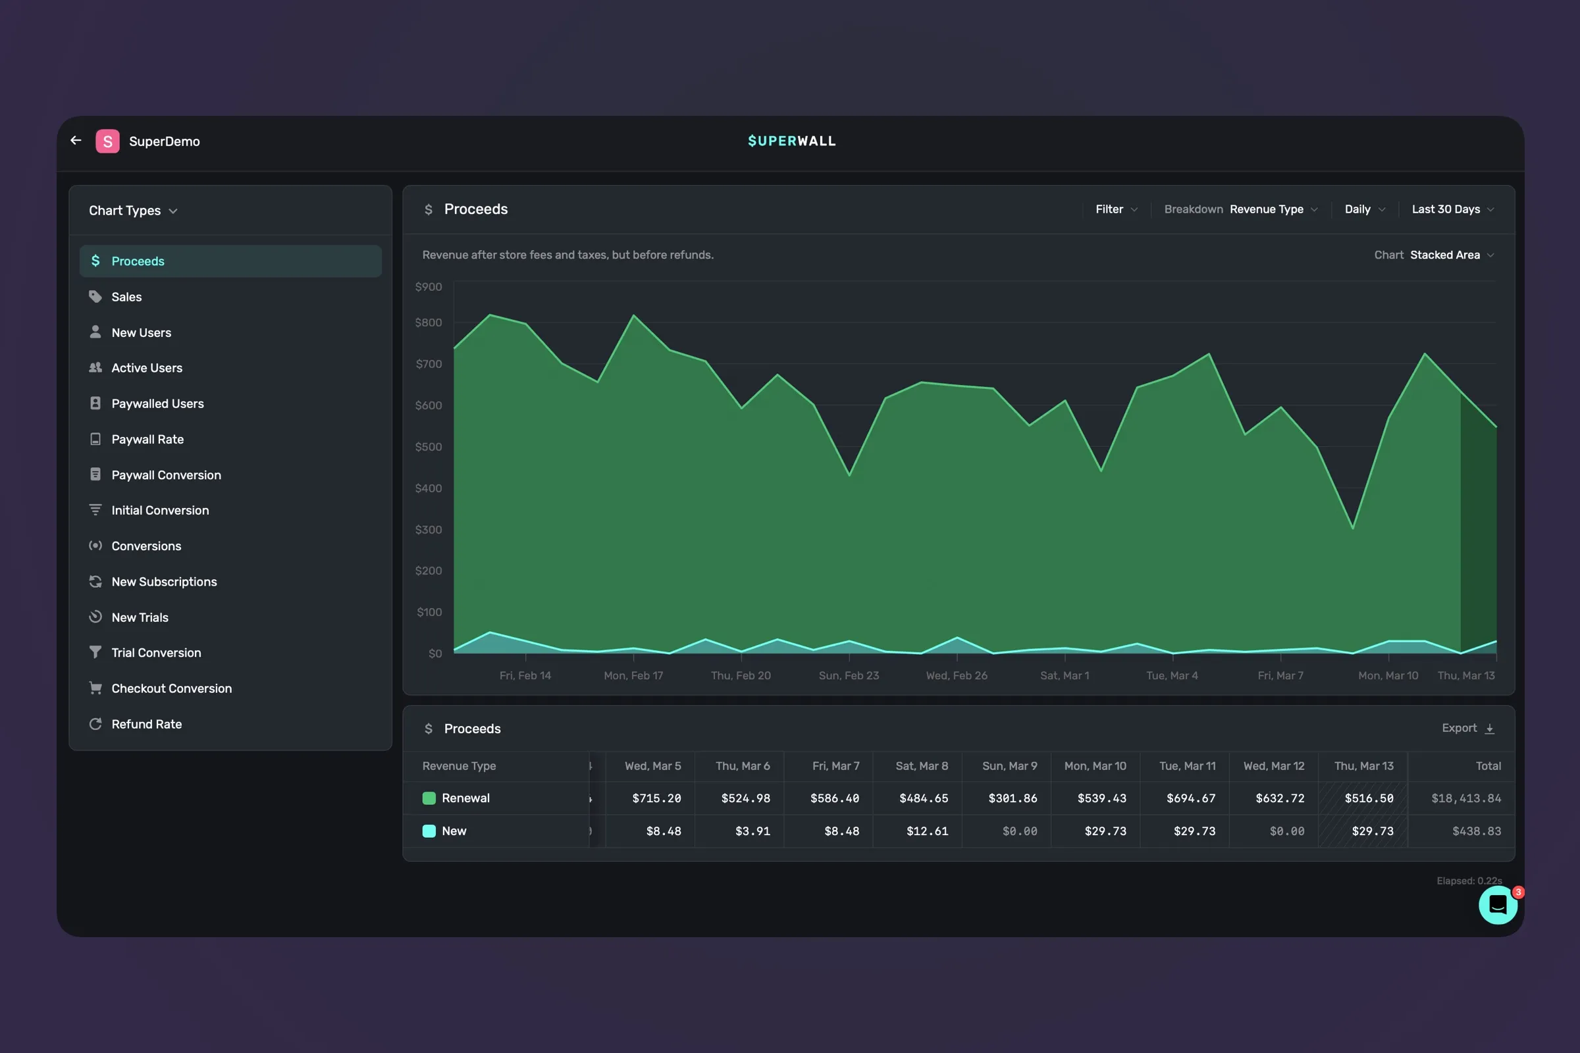Select Sales chart type
1580x1053 pixels.
230,296
